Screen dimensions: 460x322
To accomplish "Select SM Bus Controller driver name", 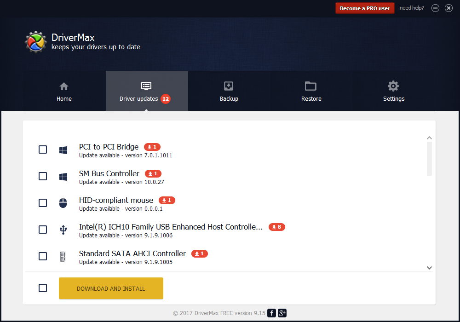I will (109, 173).
